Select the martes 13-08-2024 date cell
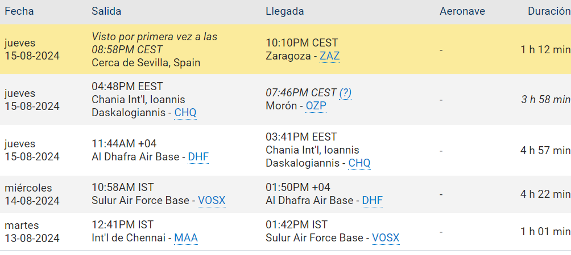The height and width of the screenshot is (255, 571). click(32, 232)
